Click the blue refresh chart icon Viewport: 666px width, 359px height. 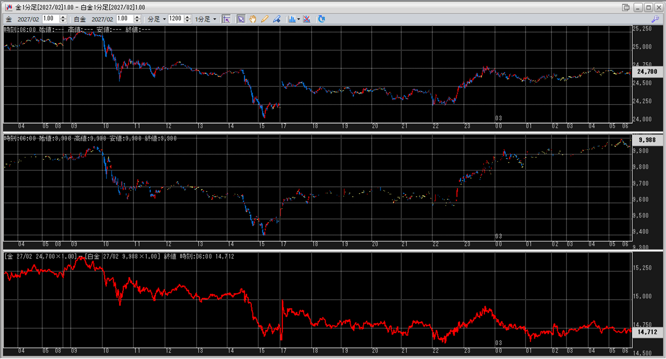pos(321,19)
